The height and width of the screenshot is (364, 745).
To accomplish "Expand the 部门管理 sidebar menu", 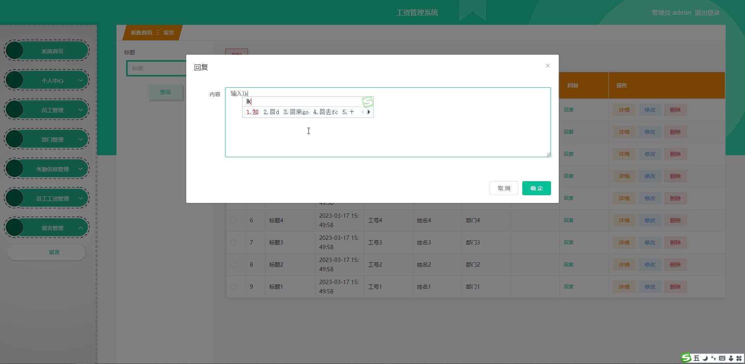I will pyautogui.click(x=47, y=139).
